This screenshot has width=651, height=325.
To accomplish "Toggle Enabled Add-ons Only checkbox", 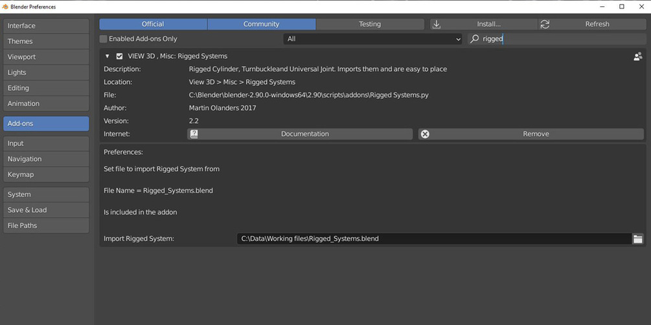I will tap(104, 39).
